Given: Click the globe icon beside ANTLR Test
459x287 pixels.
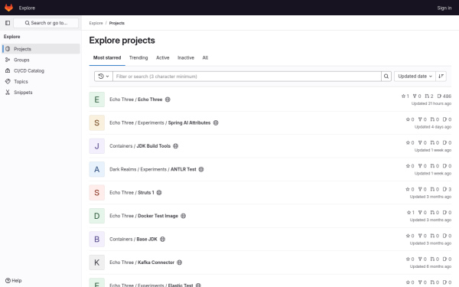Looking at the screenshot, I should pyautogui.click(x=201, y=169).
